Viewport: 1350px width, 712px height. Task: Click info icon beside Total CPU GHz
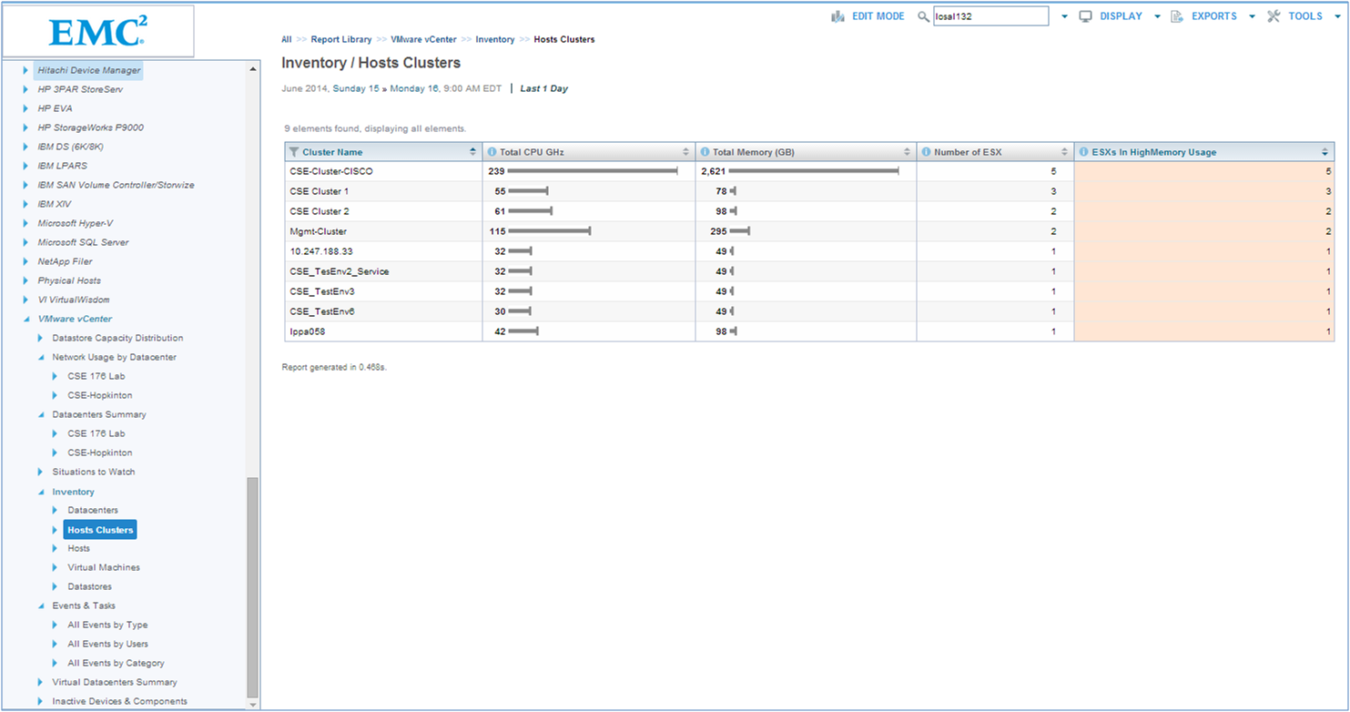coord(492,152)
